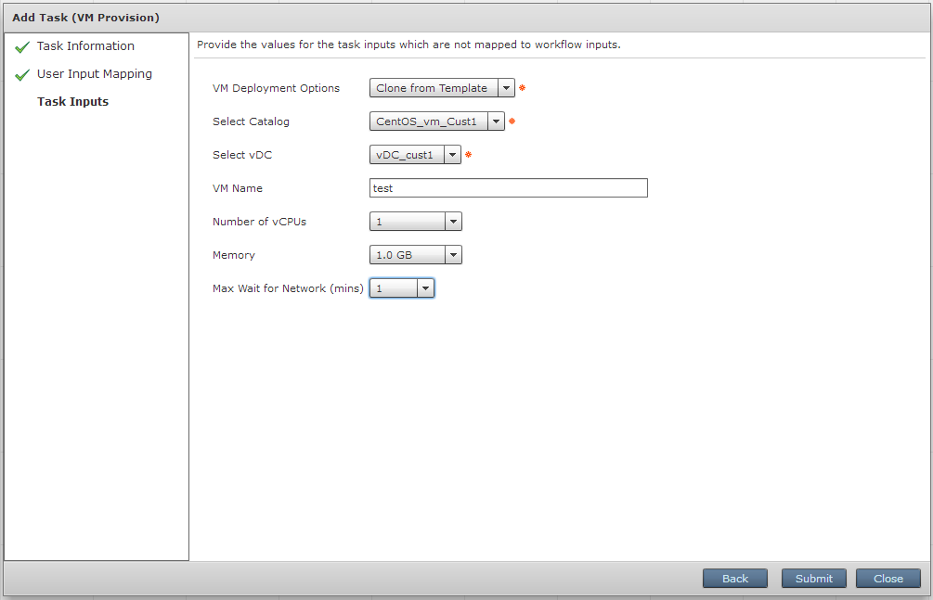Click the green checkmark beside User Input Mapping
Screen dimensions: 933x600
21,72
